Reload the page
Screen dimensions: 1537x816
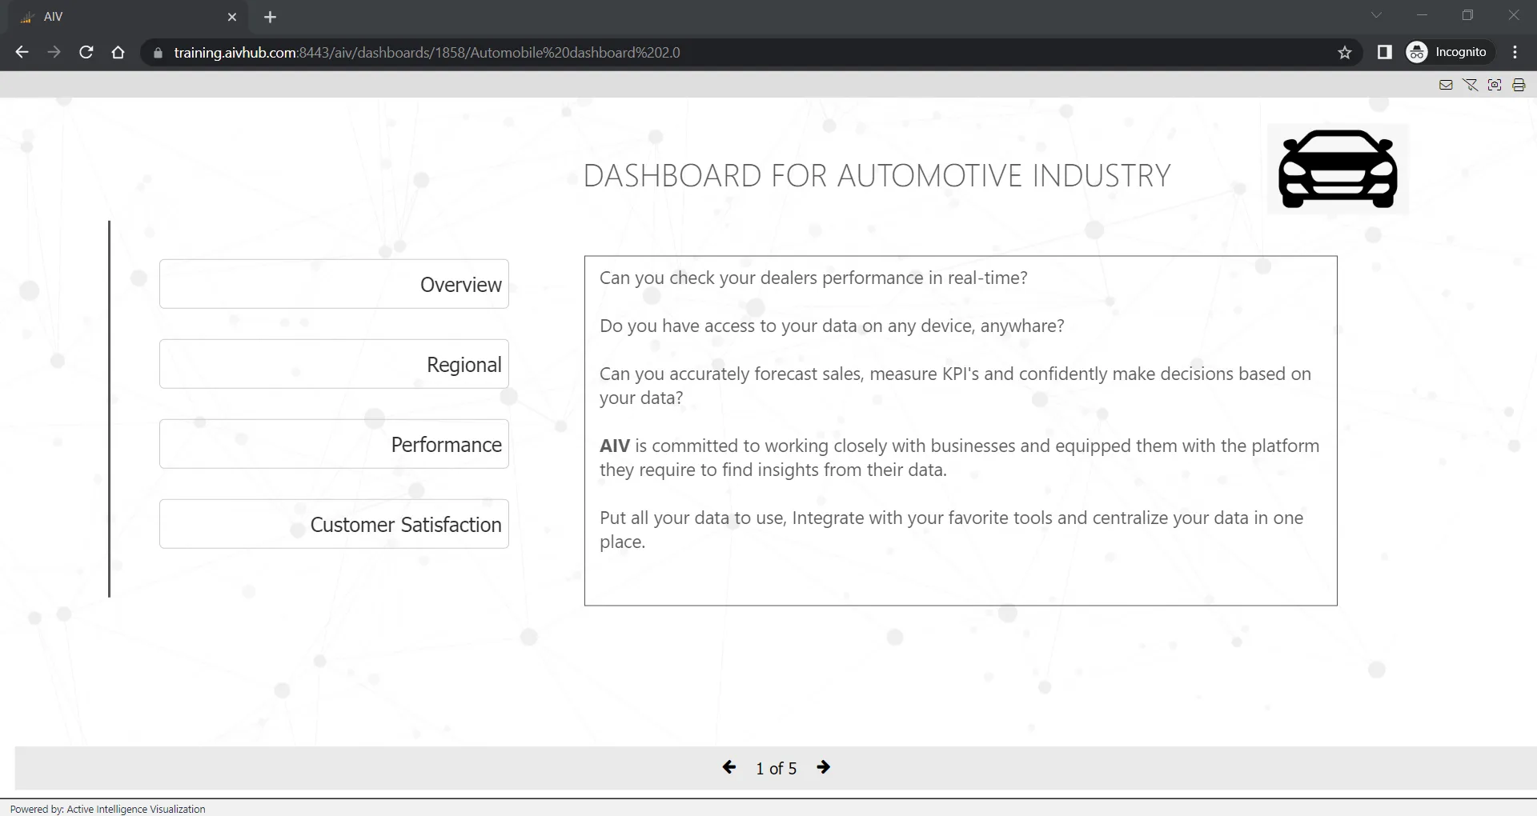86,52
